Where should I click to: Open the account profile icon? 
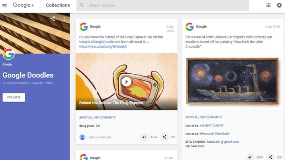coord(279,5)
